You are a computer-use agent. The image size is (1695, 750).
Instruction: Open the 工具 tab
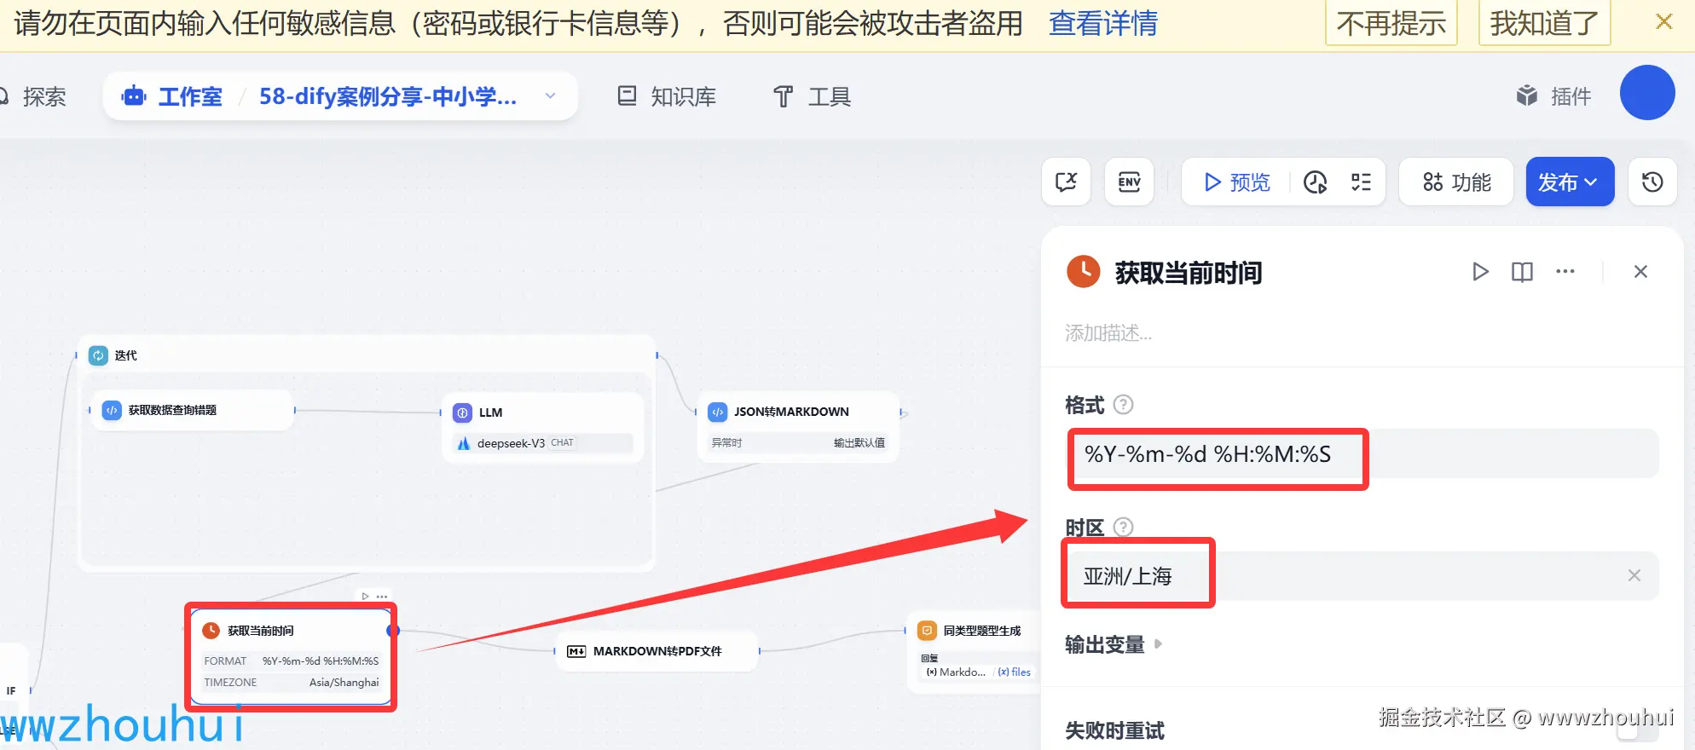click(x=812, y=97)
